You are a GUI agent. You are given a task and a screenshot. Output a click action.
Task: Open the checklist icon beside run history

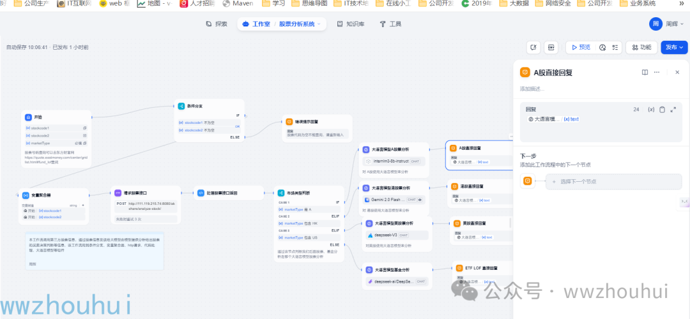coord(615,47)
